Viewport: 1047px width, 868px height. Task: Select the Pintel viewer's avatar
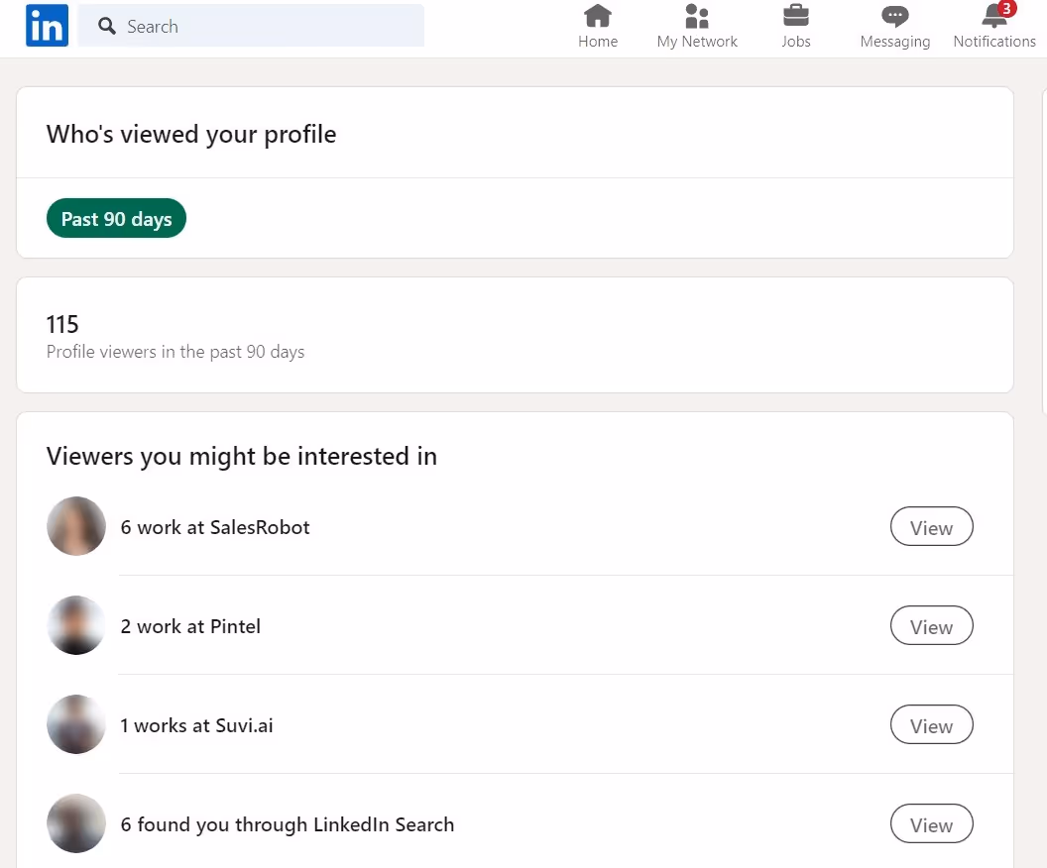(75, 625)
